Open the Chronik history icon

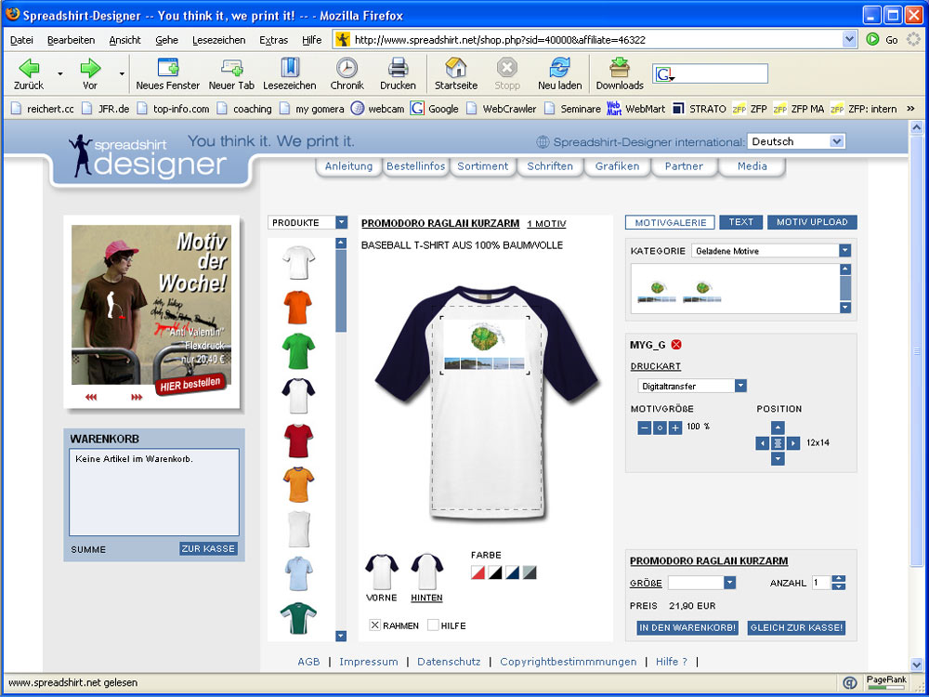(x=347, y=74)
